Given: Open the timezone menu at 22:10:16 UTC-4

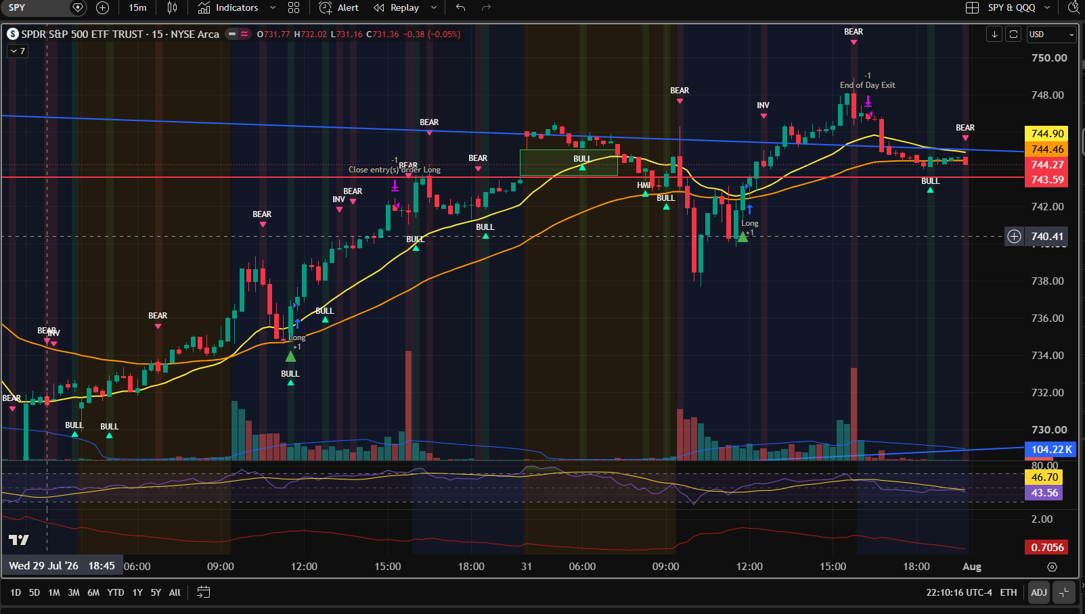Looking at the screenshot, I should click(959, 592).
